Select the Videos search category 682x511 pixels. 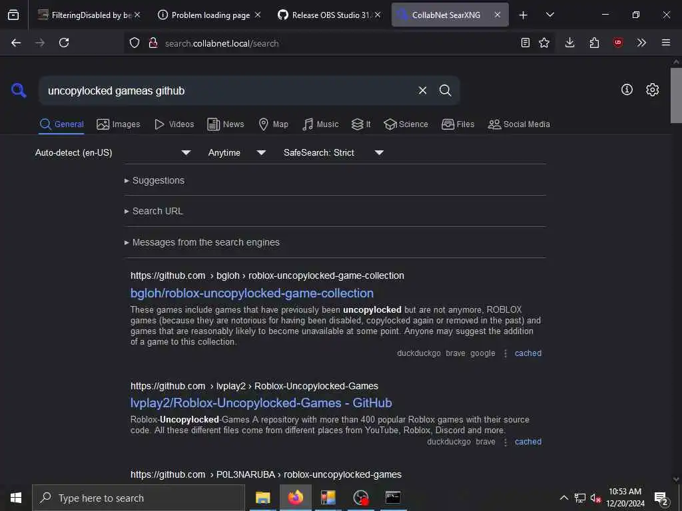[174, 124]
